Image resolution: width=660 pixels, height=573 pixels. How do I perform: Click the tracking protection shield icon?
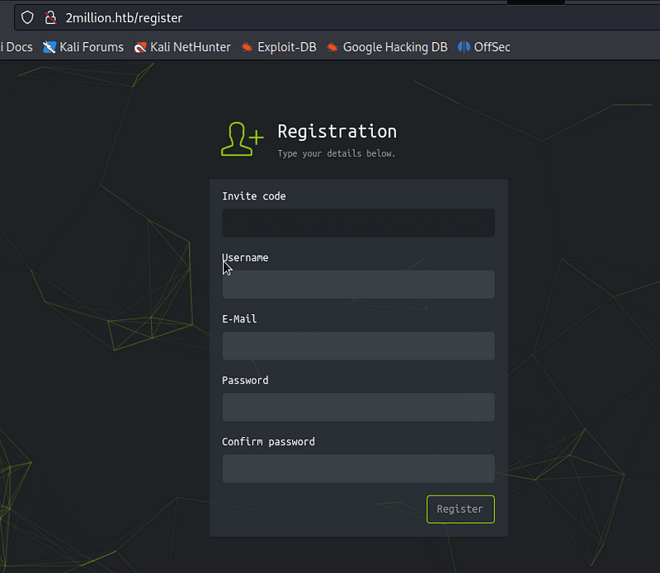coord(27,17)
